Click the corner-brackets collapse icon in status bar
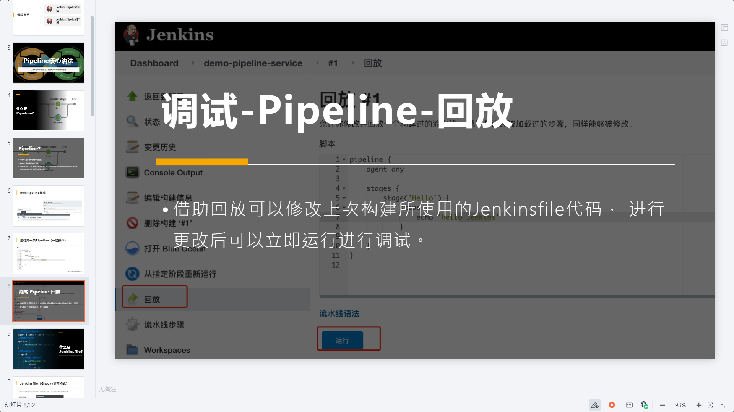Viewport: 734px width, 412px height. pos(724,405)
